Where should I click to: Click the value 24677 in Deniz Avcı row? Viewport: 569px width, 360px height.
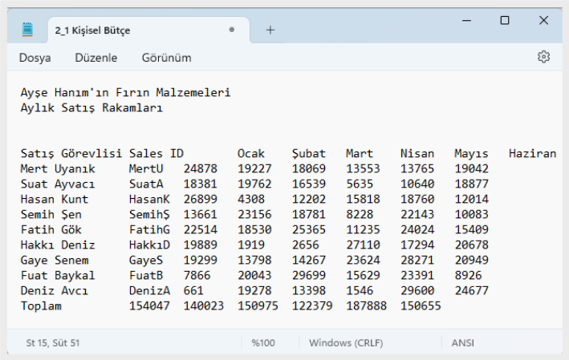471,290
